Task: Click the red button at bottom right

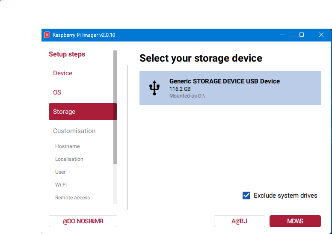Action: point(295,221)
